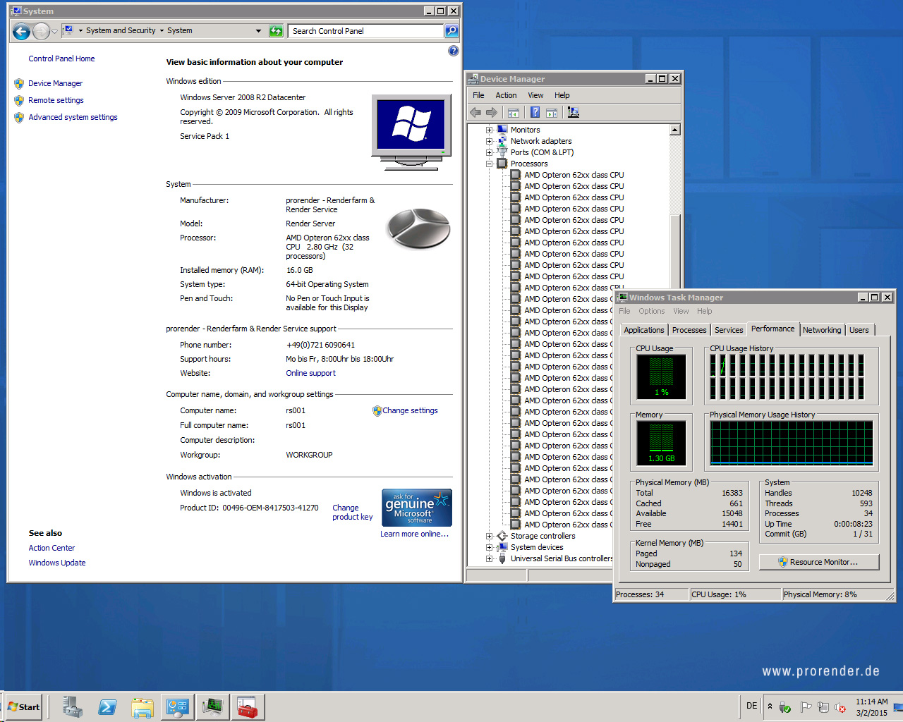Image resolution: width=903 pixels, height=722 pixels.
Task: Select the Processors tree item label
Action: pyautogui.click(x=528, y=164)
